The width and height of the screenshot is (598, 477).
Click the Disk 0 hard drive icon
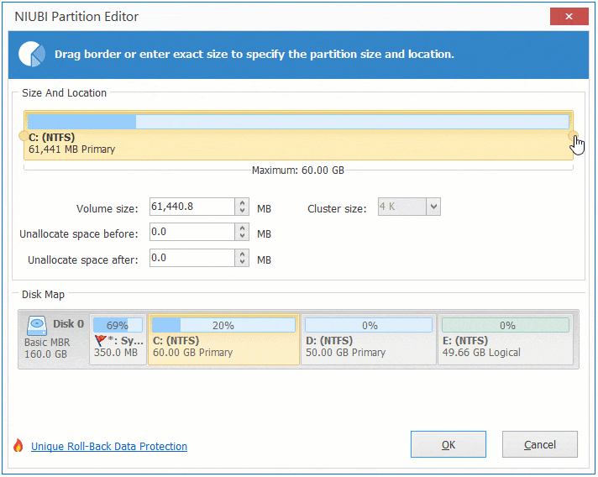37,325
